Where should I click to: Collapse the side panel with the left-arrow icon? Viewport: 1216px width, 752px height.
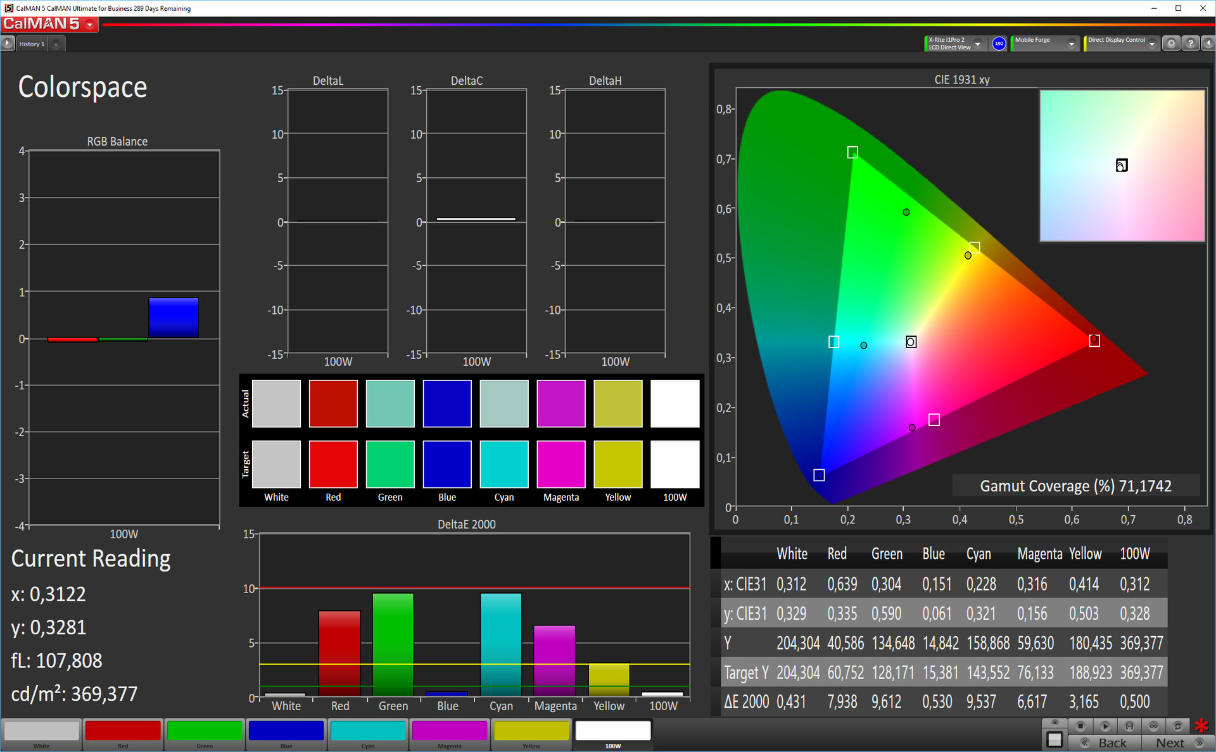click(x=1208, y=44)
